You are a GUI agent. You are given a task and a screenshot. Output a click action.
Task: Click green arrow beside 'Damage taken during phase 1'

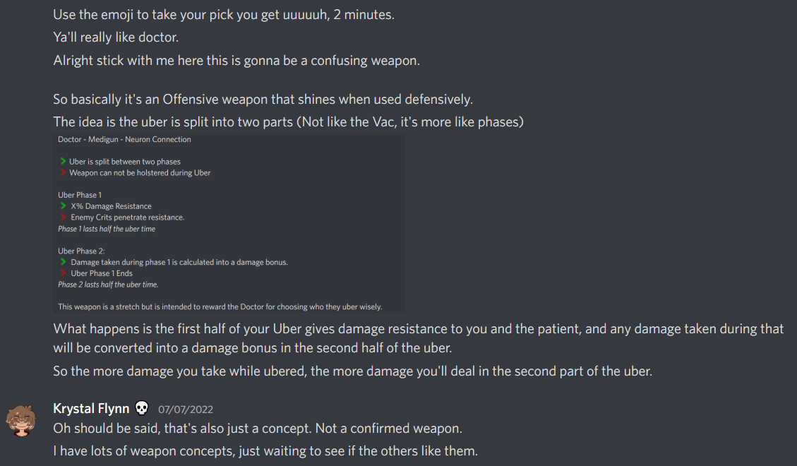pos(64,262)
